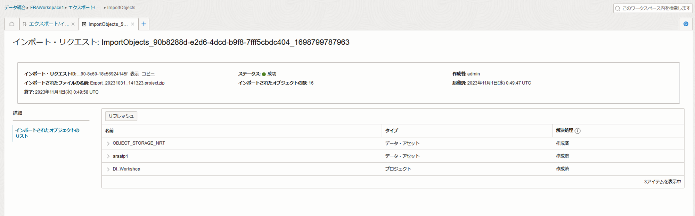Add a new tab with plus icon
Screen dimensions: 695x216
[144, 24]
